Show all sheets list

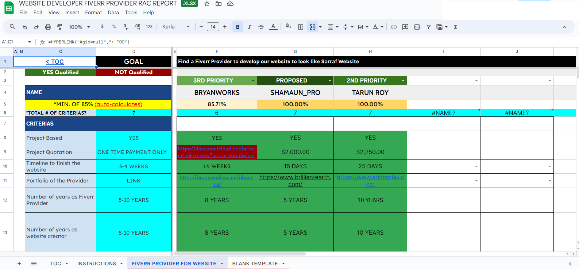(34, 264)
